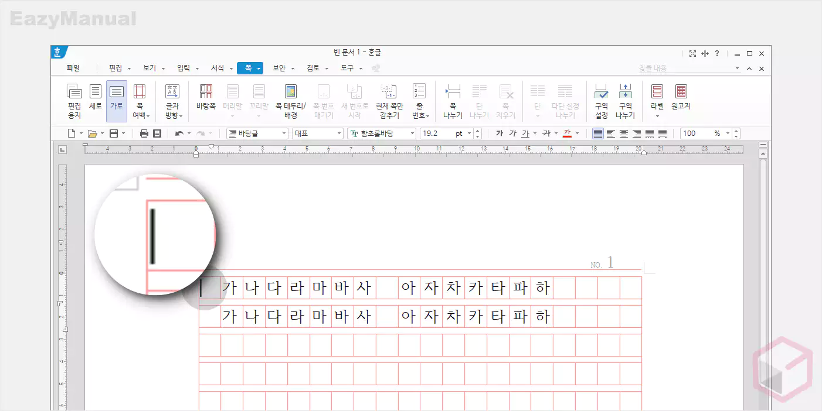
Task: Toggle center alignment button
Action: click(x=624, y=133)
